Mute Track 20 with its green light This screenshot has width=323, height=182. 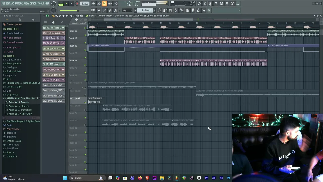85,50
